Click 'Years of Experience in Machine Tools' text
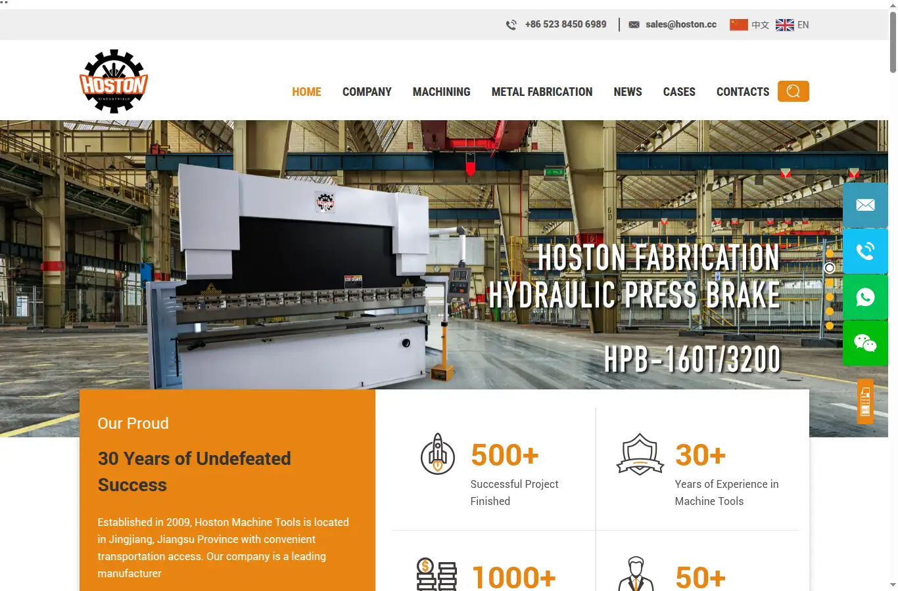The width and height of the screenshot is (898, 591). [726, 492]
